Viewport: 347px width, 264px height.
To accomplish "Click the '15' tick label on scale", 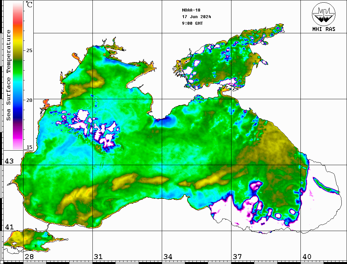I will click(x=29, y=147).
